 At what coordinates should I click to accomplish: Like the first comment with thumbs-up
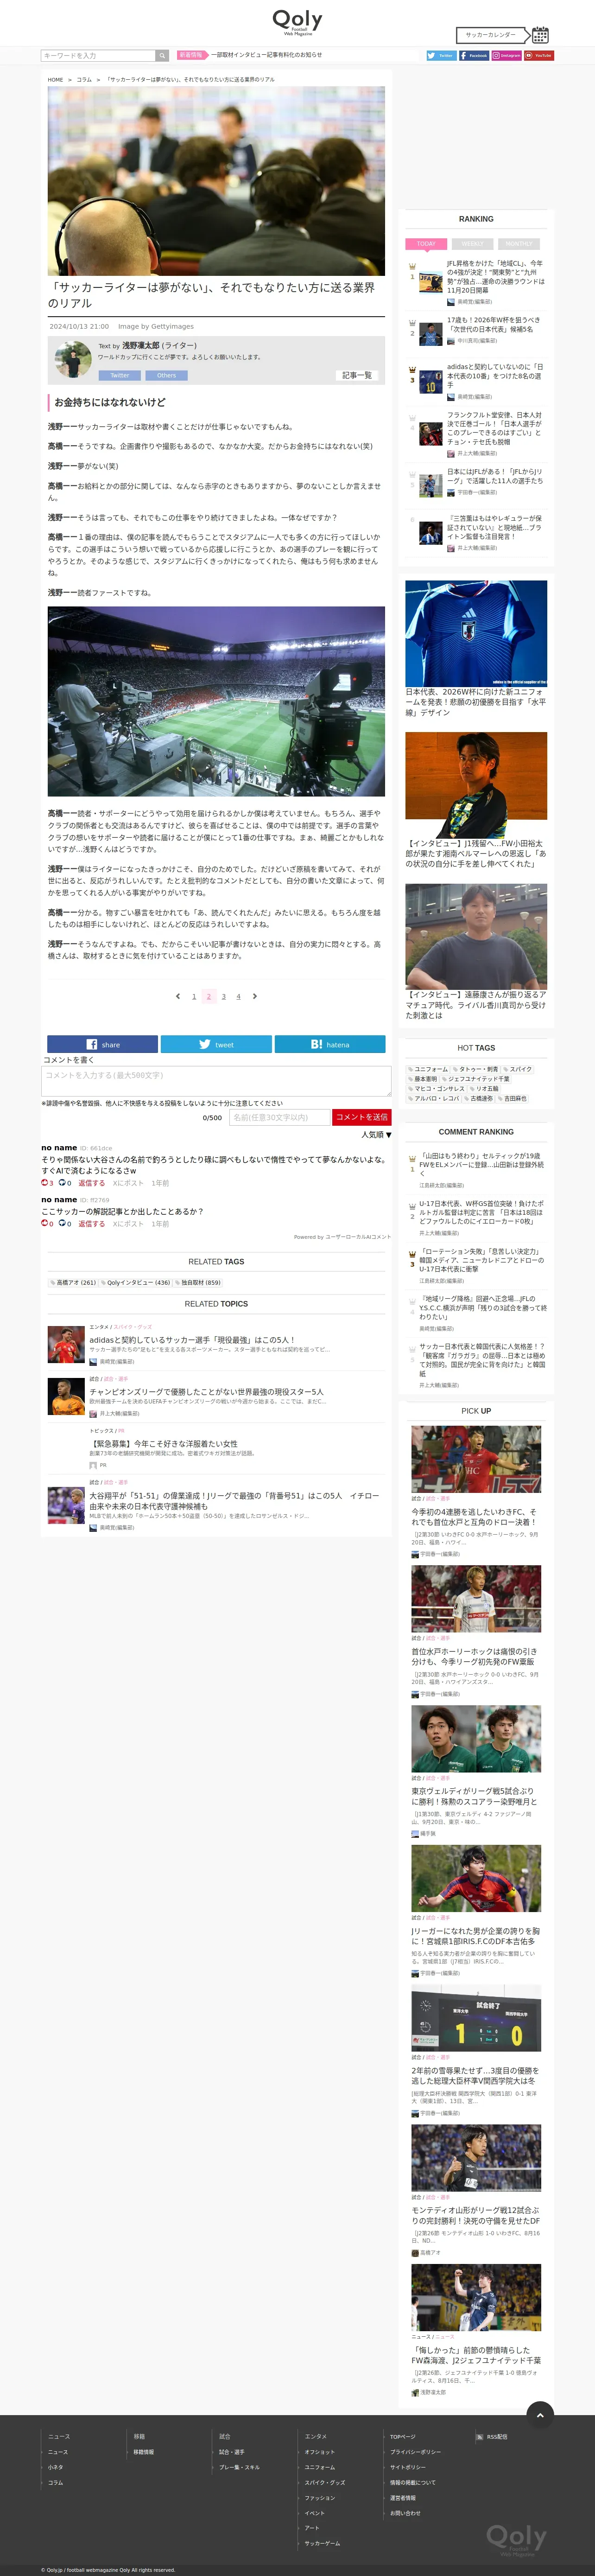coord(46,1183)
